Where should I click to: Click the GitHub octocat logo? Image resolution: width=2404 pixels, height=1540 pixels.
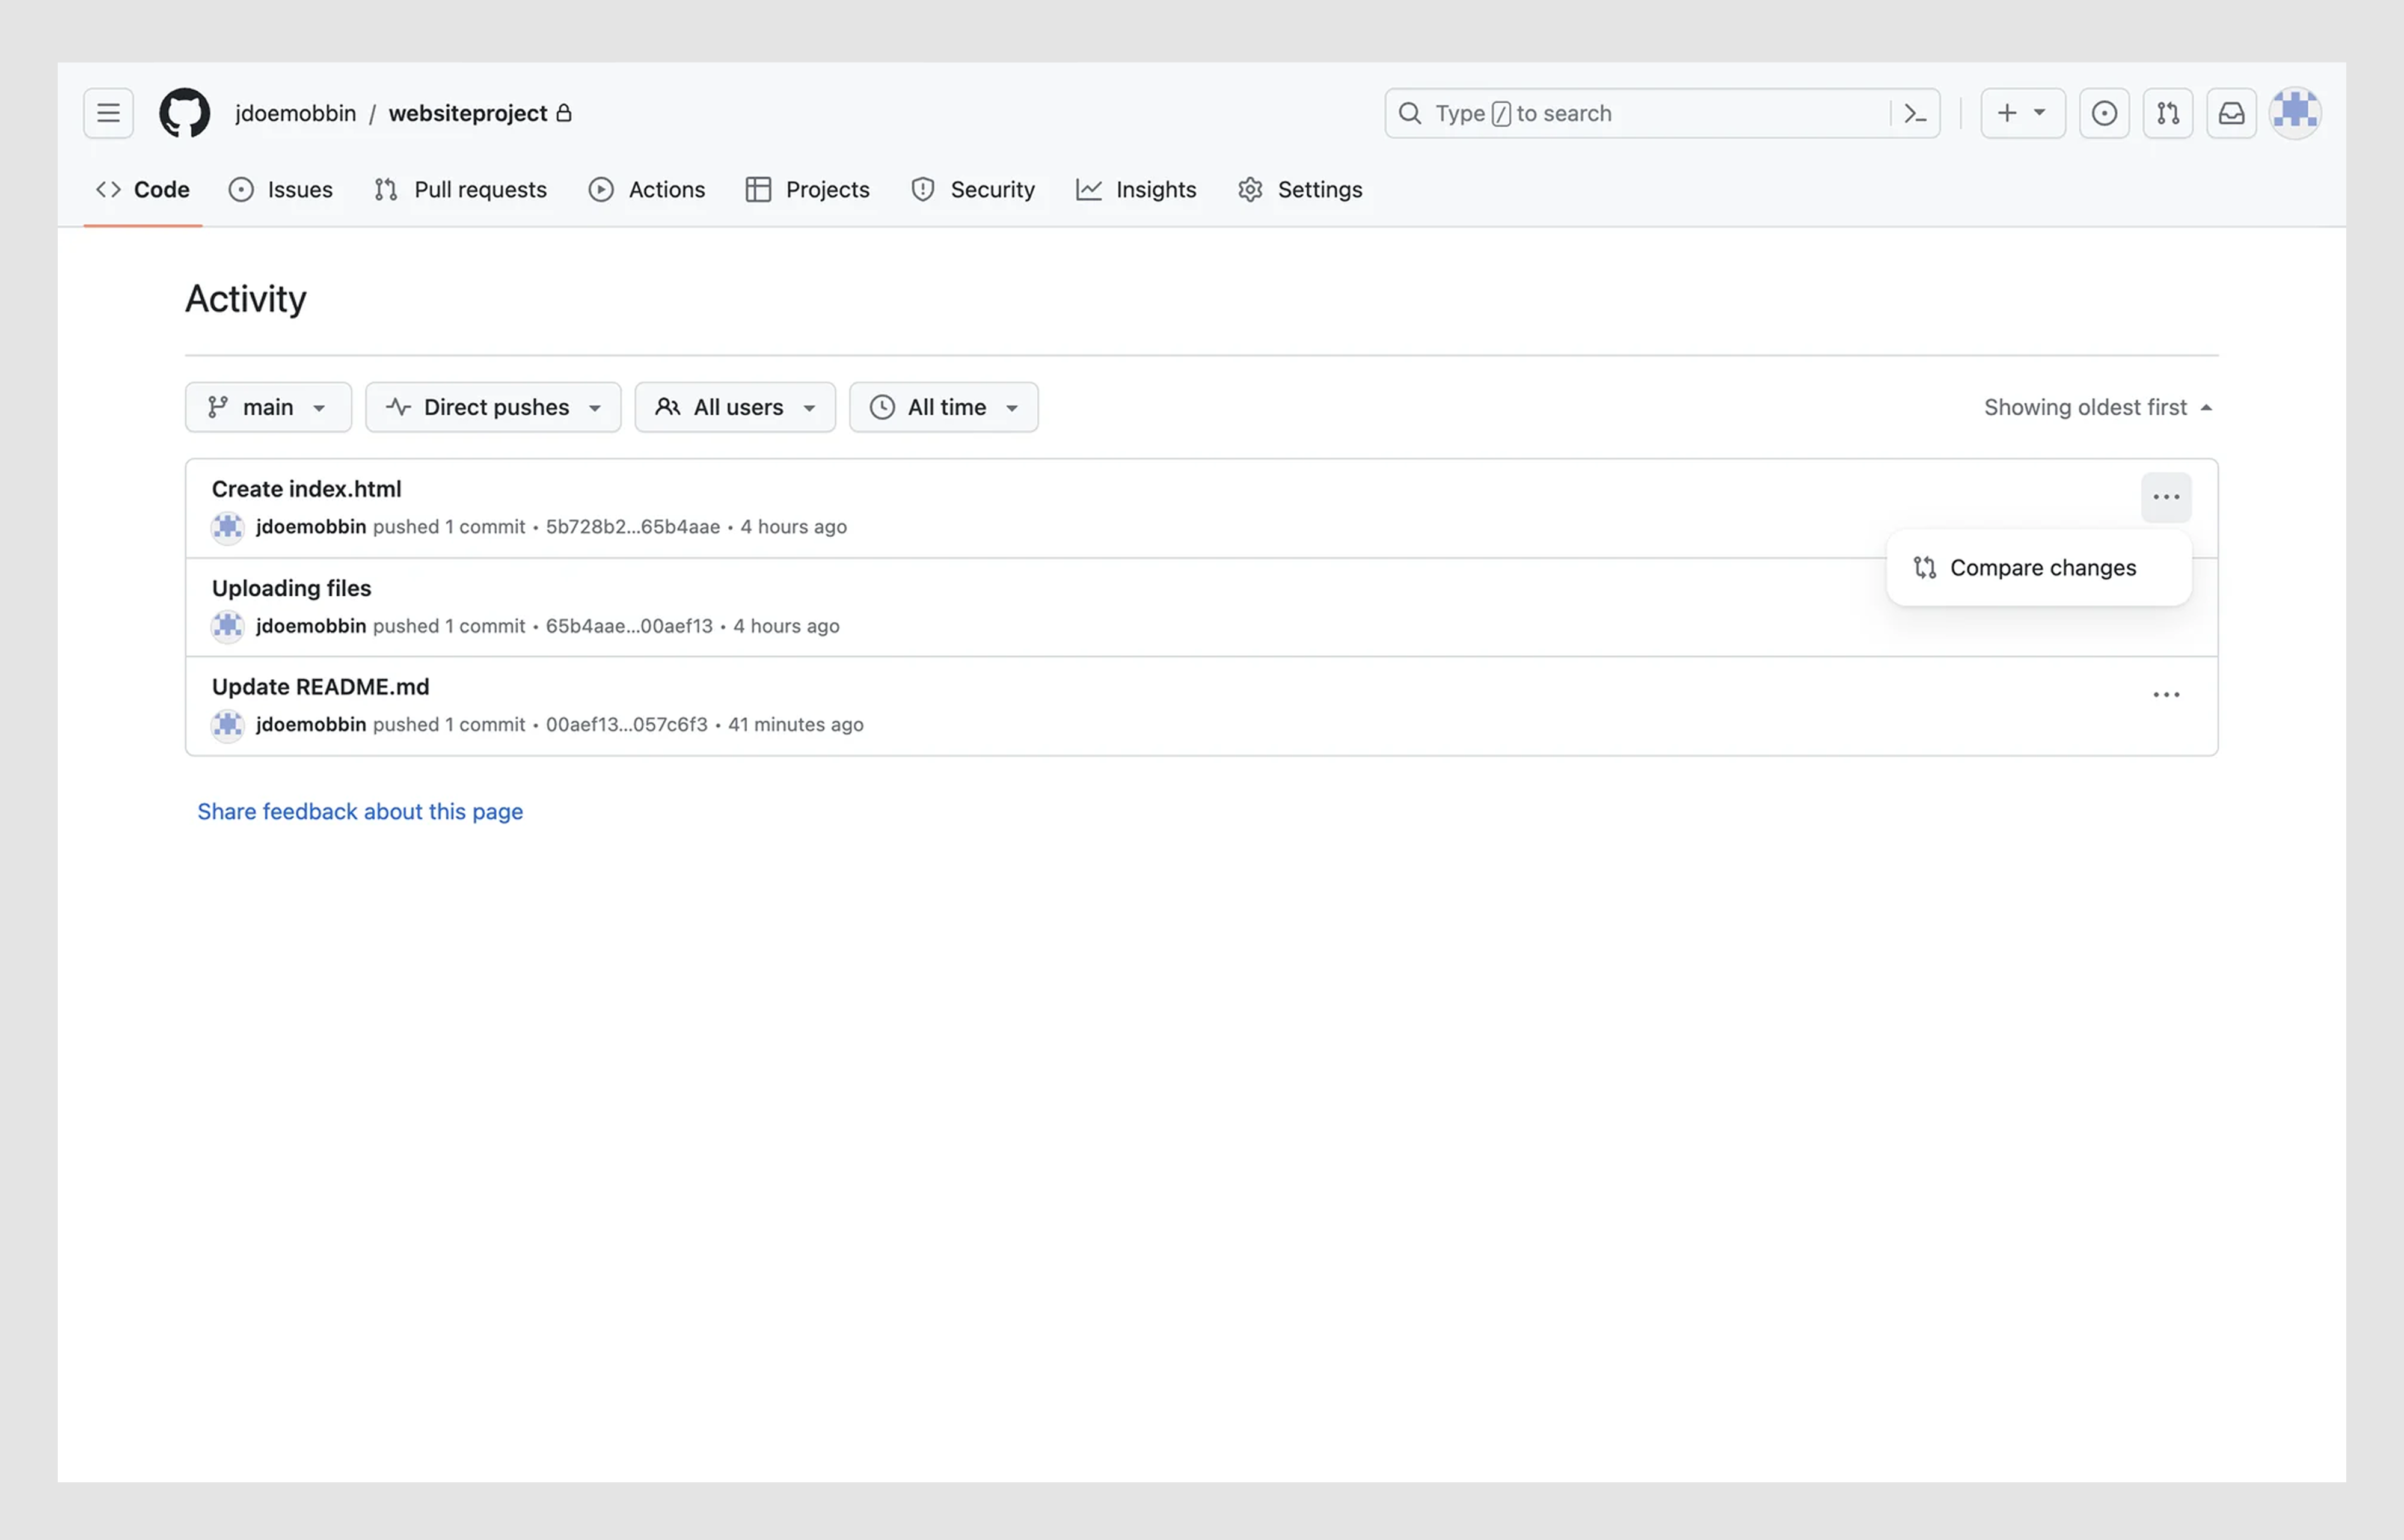click(x=185, y=113)
